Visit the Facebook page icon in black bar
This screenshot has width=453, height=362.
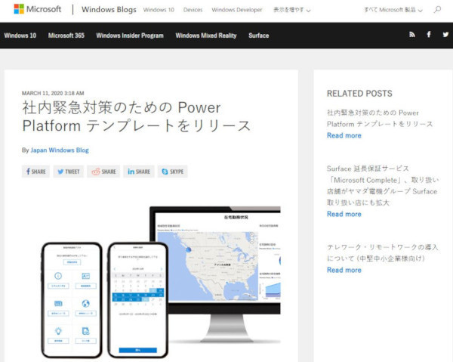[429, 35]
